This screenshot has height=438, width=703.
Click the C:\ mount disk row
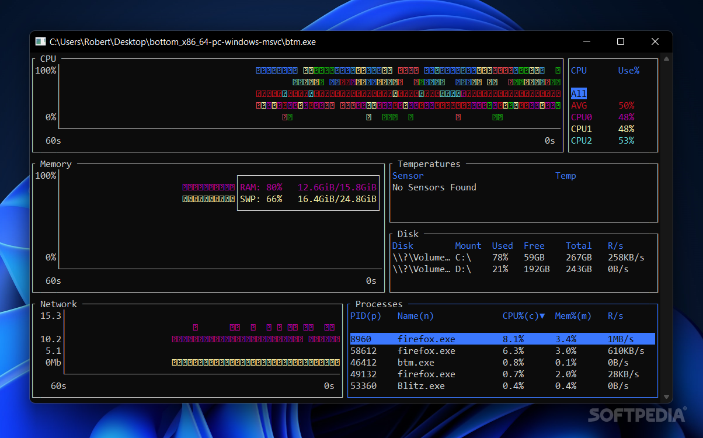coord(518,258)
